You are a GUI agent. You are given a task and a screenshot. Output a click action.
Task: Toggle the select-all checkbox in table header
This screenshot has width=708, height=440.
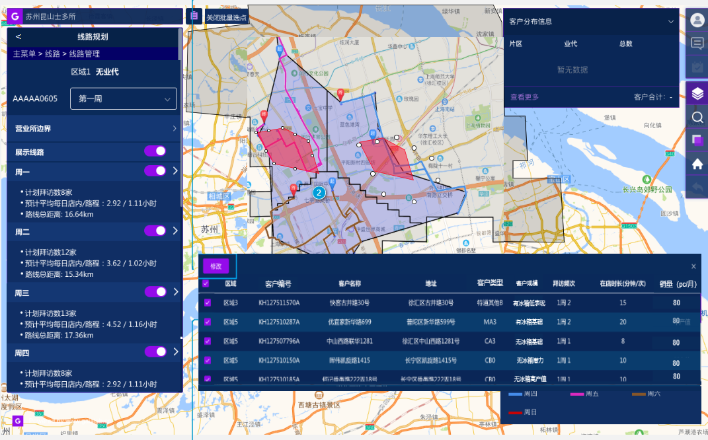click(206, 283)
